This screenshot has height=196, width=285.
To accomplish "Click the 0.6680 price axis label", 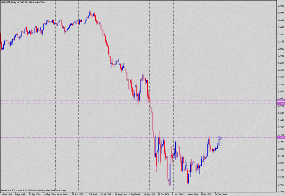I will 281,156.
